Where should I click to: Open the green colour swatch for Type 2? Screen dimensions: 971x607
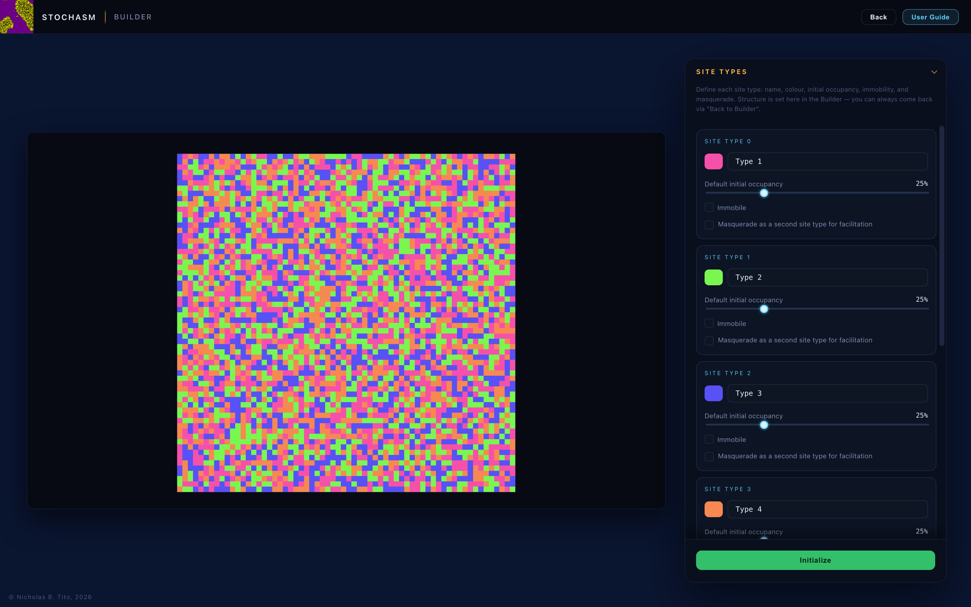(713, 277)
